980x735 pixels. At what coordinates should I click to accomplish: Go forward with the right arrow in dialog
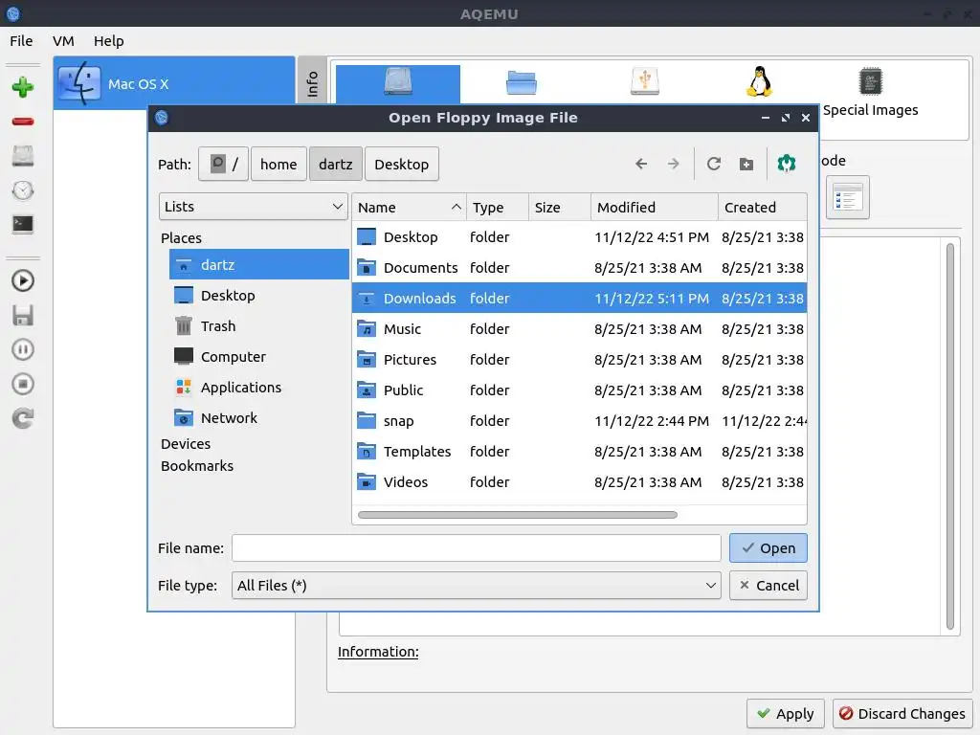point(673,164)
